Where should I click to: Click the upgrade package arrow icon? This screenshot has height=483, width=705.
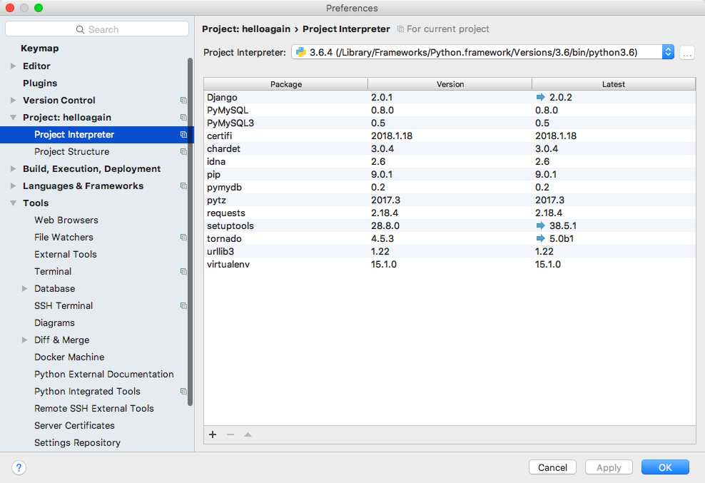[x=248, y=434]
